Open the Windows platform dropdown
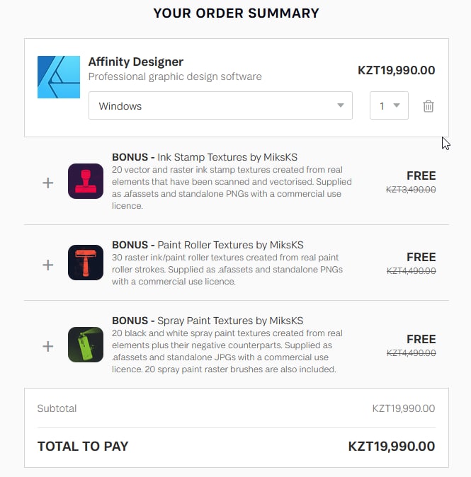The height and width of the screenshot is (477, 471). [220, 106]
